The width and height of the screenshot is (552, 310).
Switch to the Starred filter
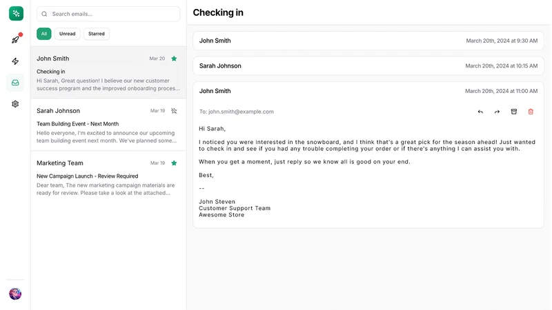pos(97,34)
